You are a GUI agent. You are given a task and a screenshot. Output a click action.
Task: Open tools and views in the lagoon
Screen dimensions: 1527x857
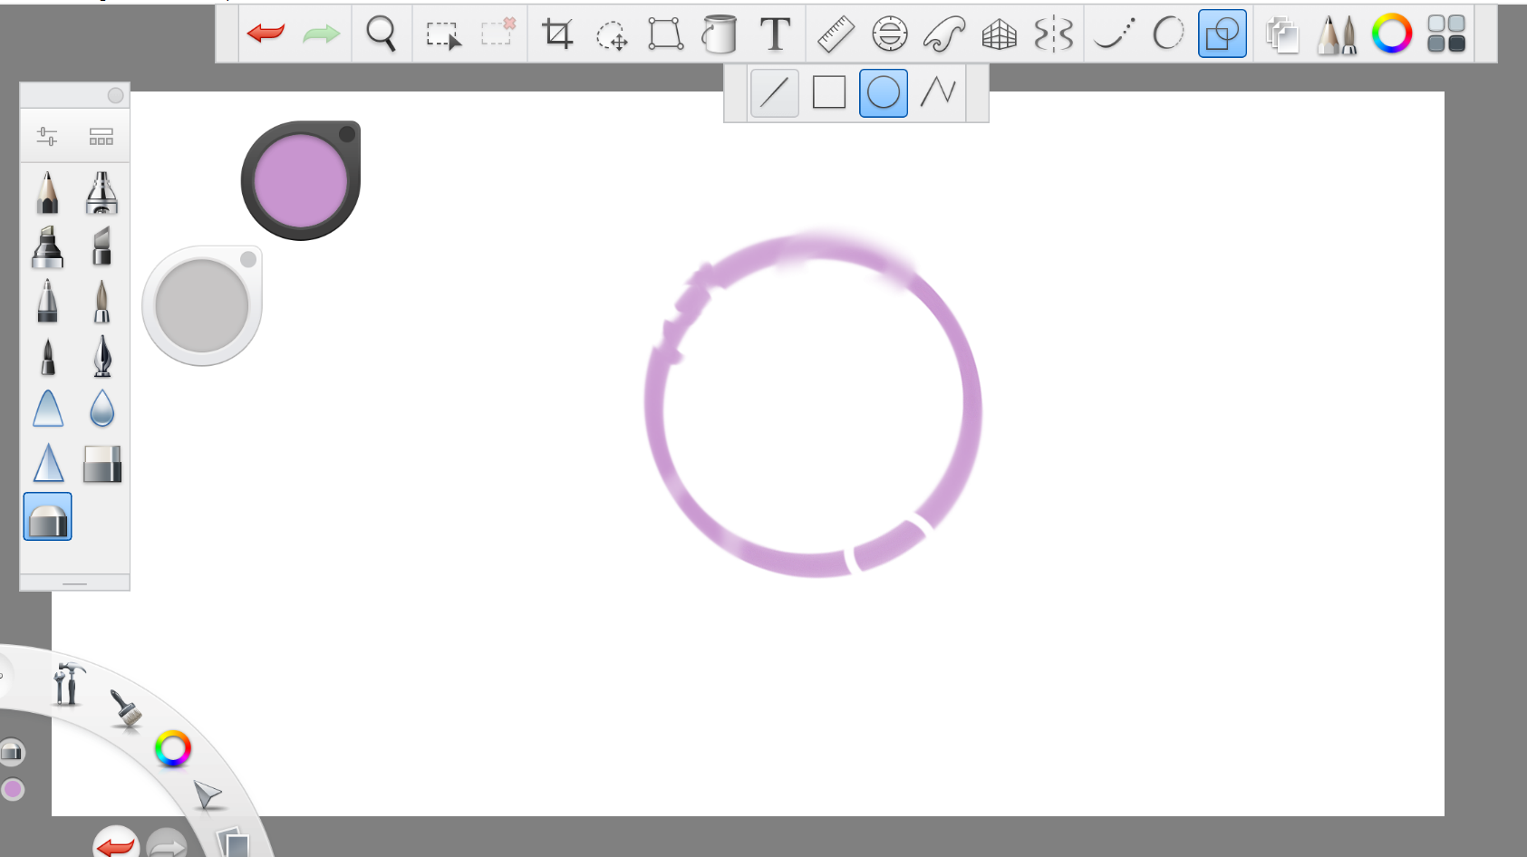click(x=67, y=684)
